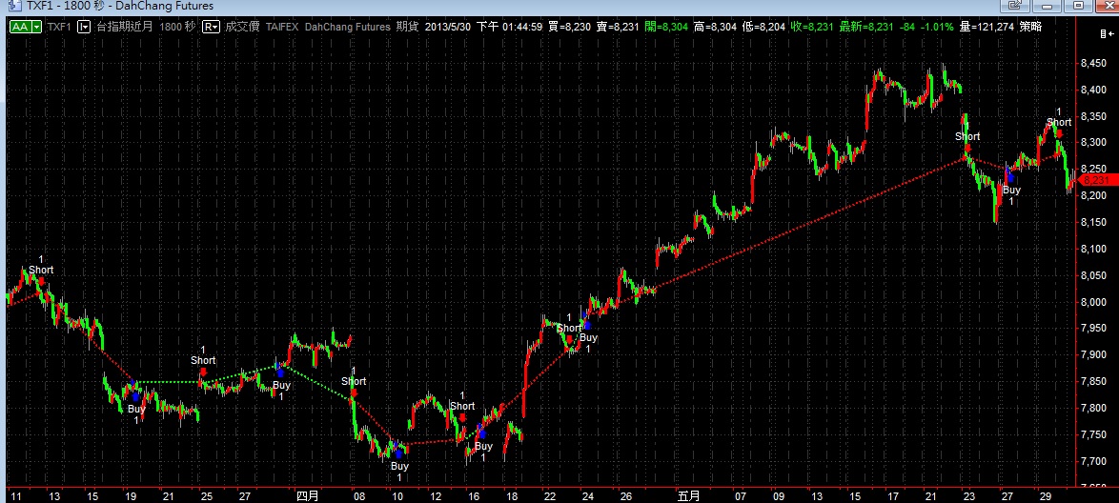
Task: Click the 高=8,304 high value
Action: 715,27
